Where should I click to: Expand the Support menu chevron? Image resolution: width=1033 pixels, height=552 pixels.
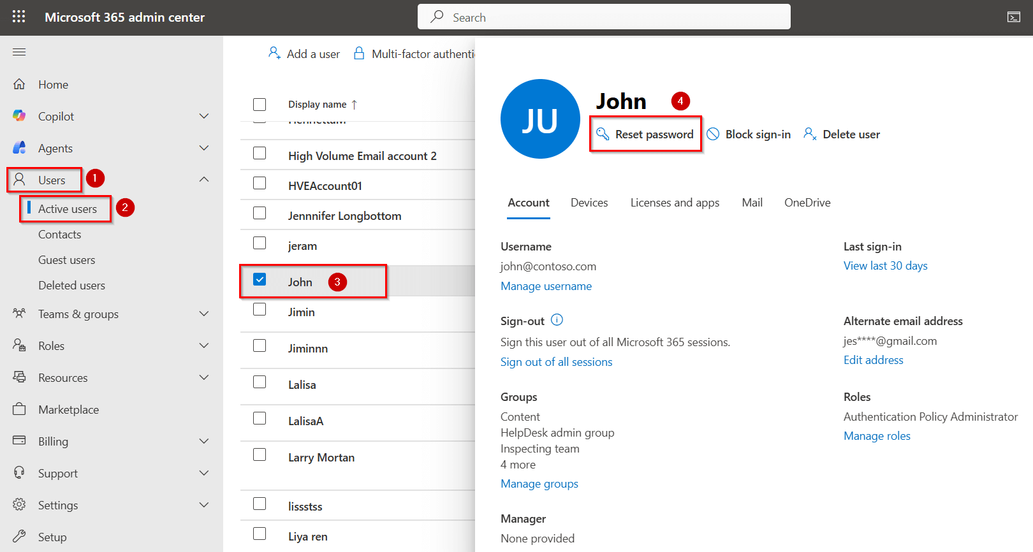[x=204, y=473]
